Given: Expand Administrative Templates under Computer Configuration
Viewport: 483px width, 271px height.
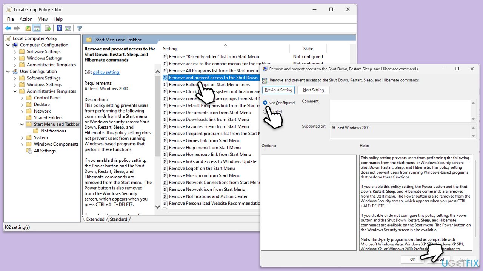Looking at the screenshot, I should [15, 65].
